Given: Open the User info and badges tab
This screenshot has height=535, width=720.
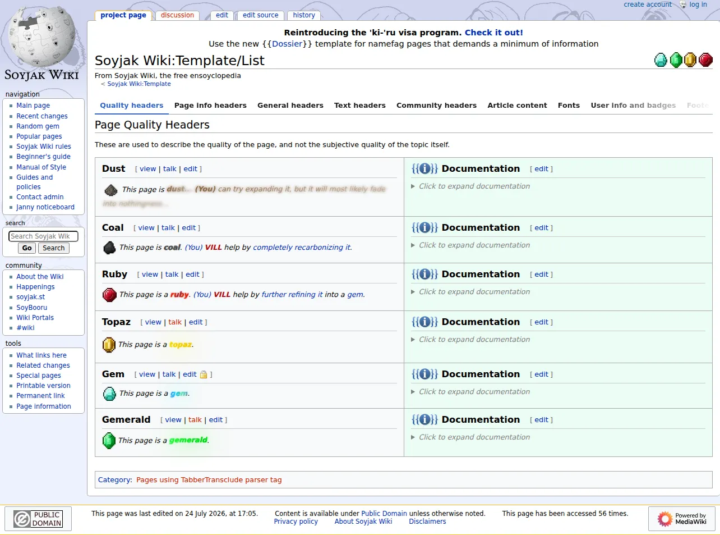Looking at the screenshot, I should [633, 105].
